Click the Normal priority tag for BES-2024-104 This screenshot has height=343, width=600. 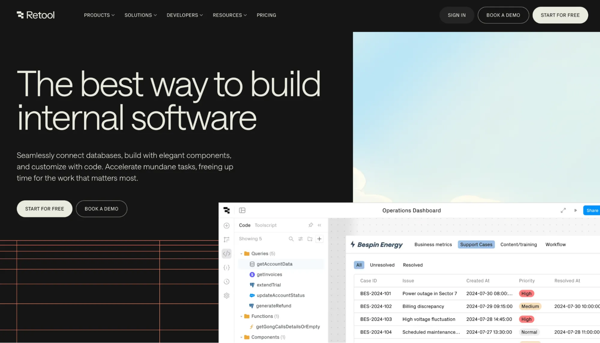click(x=529, y=332)
